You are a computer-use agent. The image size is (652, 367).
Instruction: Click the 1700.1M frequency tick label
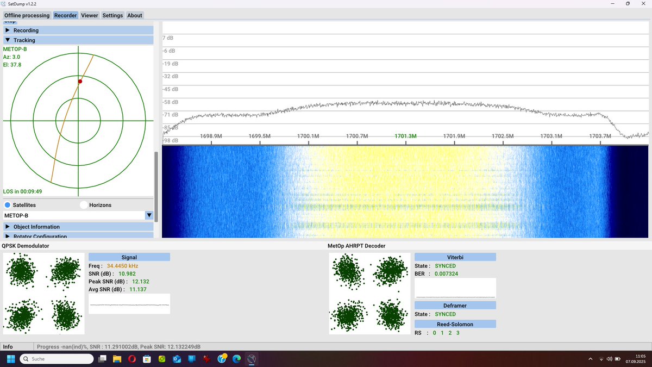pos(308,136)
